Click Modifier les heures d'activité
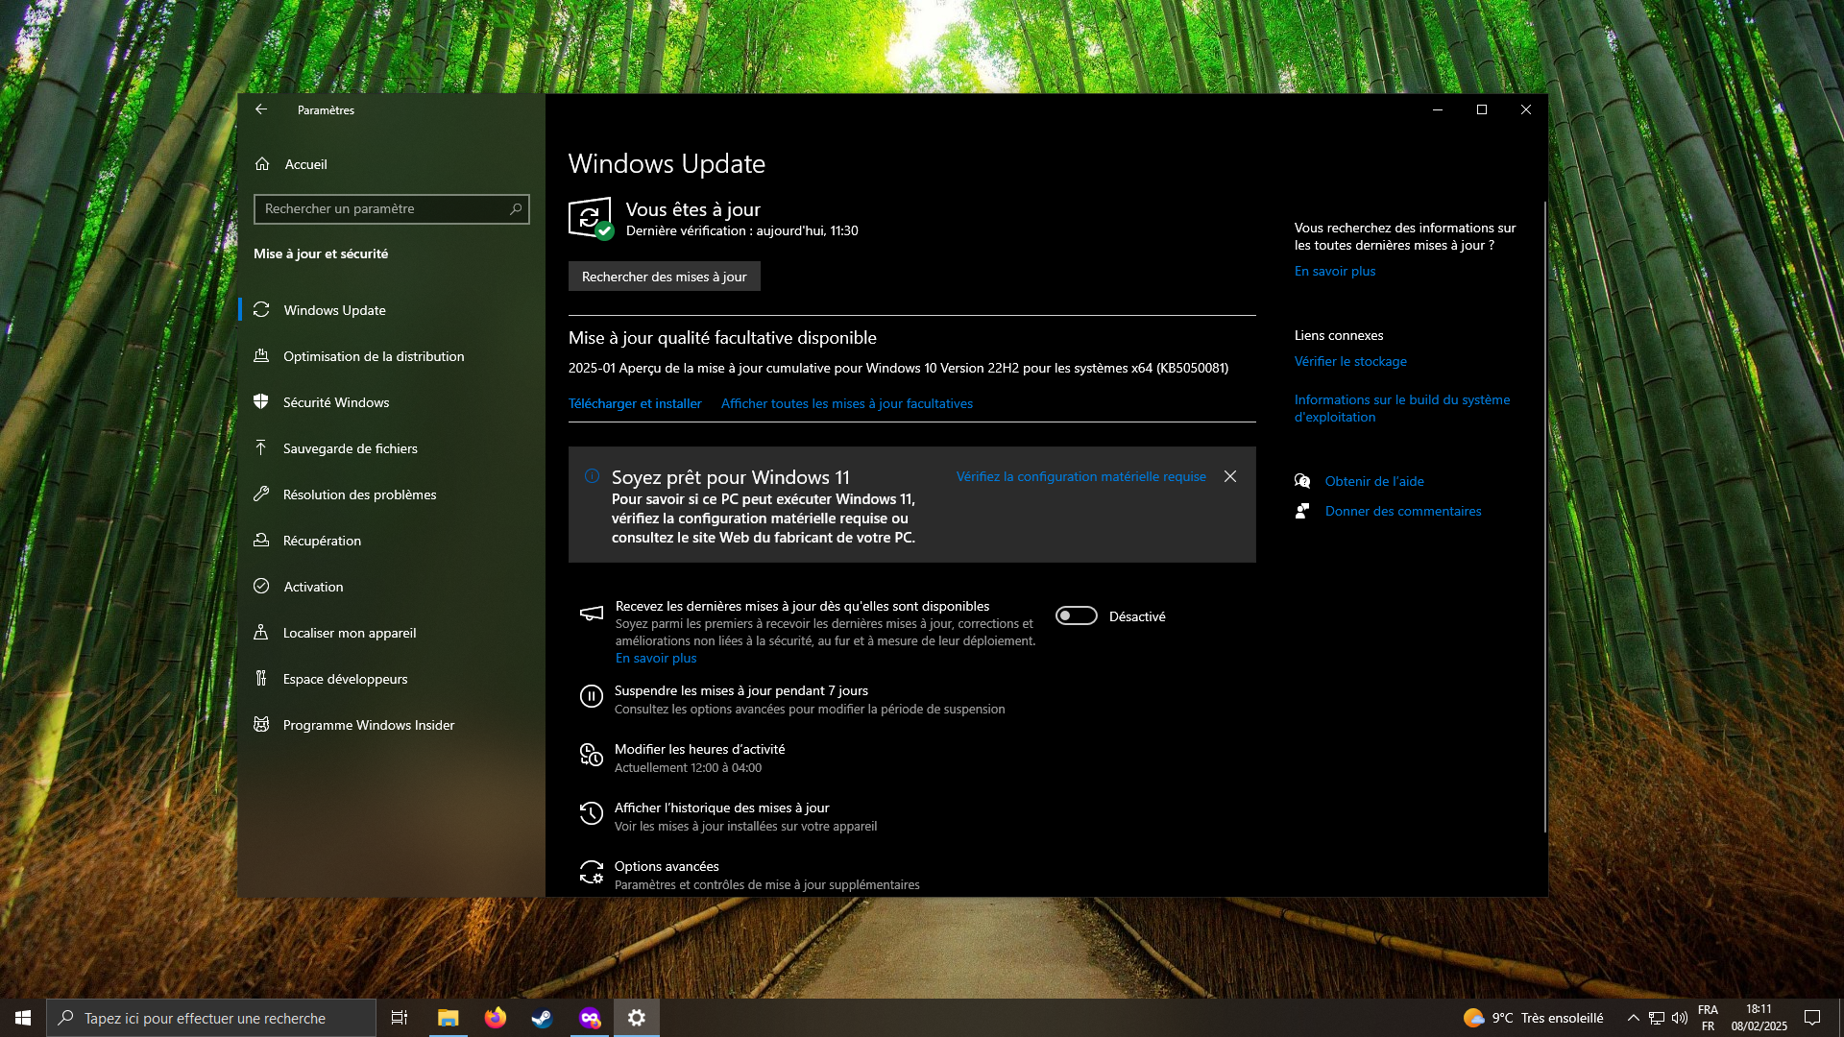 [x=699, y=749]
